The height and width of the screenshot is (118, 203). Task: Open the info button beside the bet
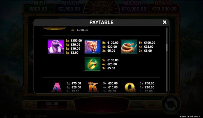tap(27, 105)
